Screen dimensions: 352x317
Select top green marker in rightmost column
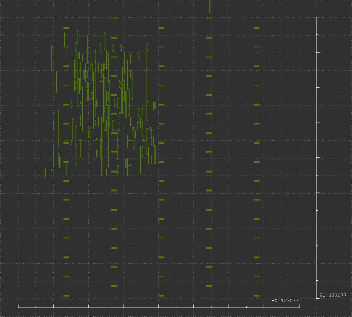point(256,28)
